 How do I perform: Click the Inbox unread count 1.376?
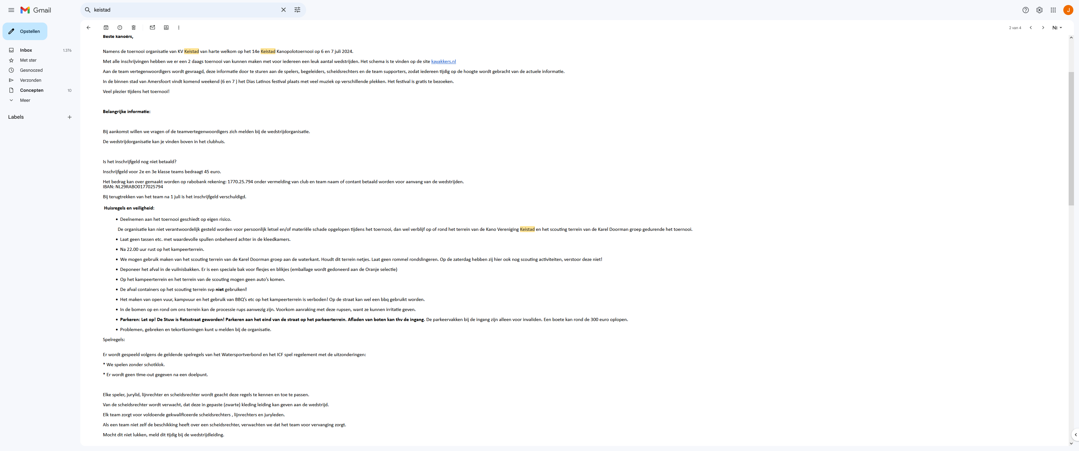tap(67, 50)
